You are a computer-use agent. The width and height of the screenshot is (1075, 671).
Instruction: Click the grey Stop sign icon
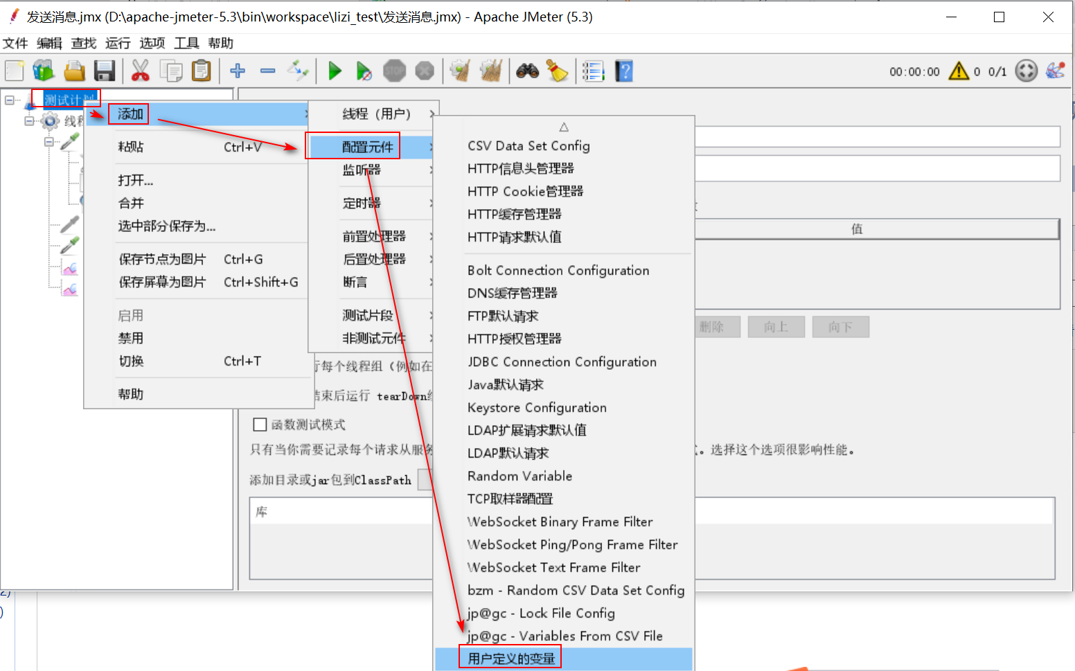point(394,71)
